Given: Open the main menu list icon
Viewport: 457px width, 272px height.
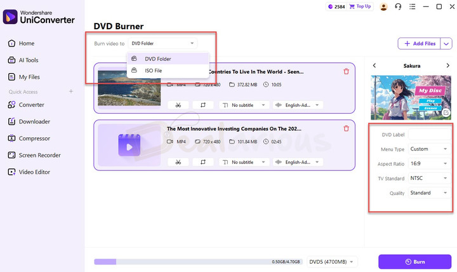Looking at the screenshot, I should point(413,6).
